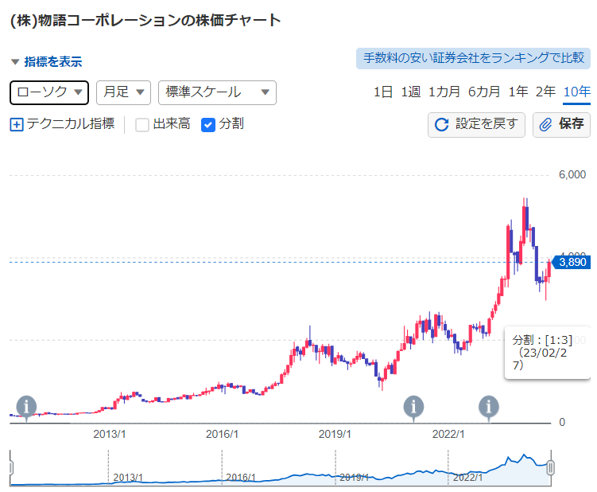The image size is (597, 492).
Task: Open the 月足 interval dropdown
Action: 124,92
